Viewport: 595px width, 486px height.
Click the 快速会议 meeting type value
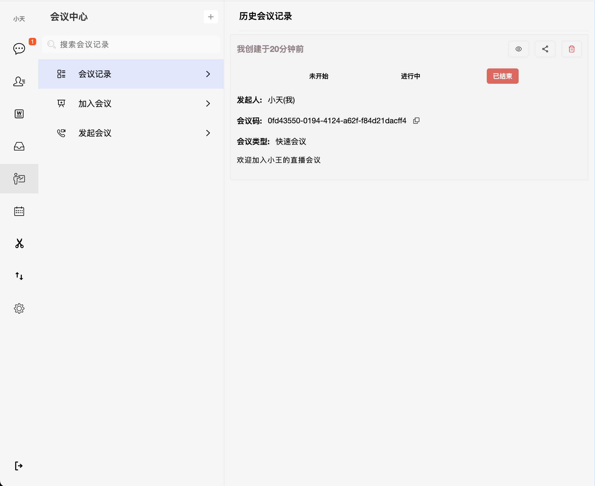pyautogui.click(x=291, y=142)
